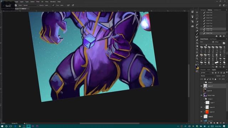The image size is (228, 128).
Task: Open Flow dropdown arrow in options bar
Action: pyautogui.click(x=65, y=5)
